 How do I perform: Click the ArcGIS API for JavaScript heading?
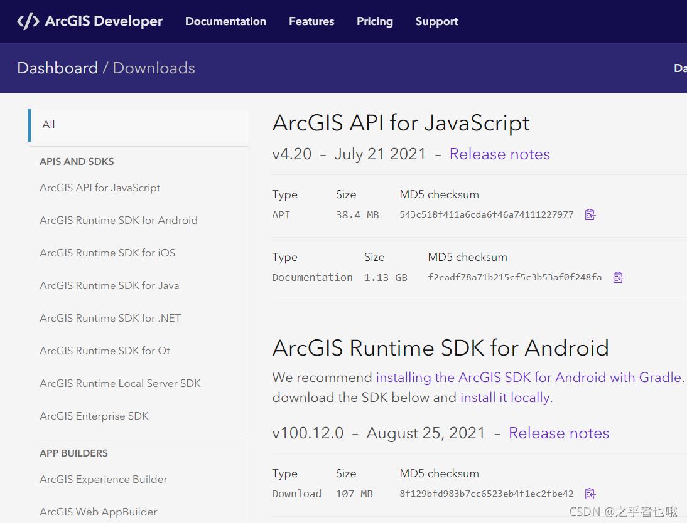point(401,123)
